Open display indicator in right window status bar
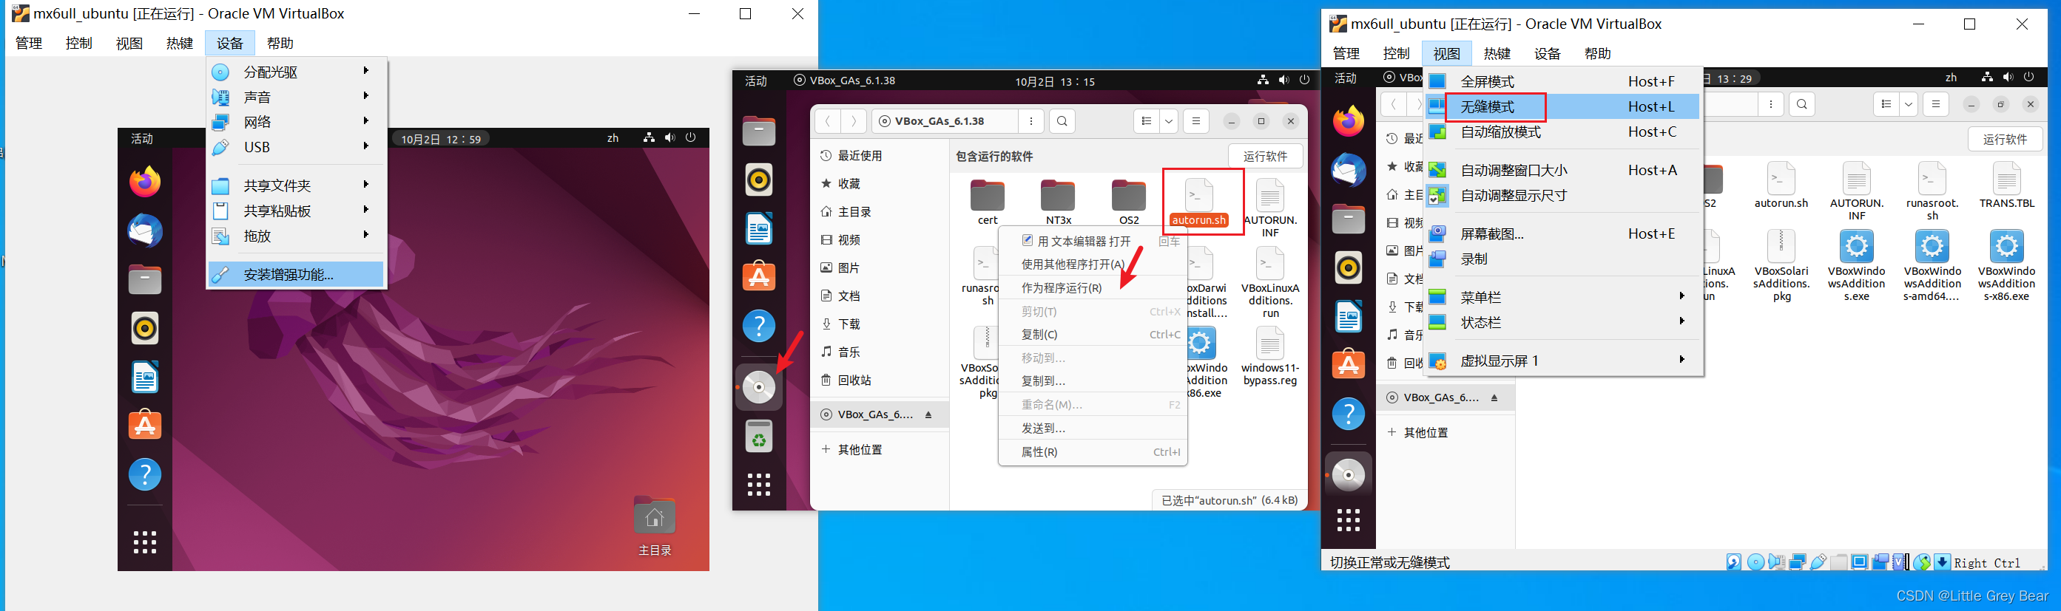The image size is (2061, 611). [x=1861, y=562]
